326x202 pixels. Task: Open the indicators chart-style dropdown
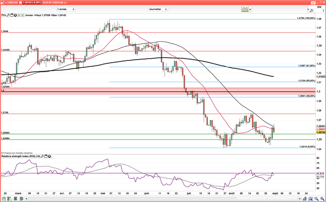[246, 9]
